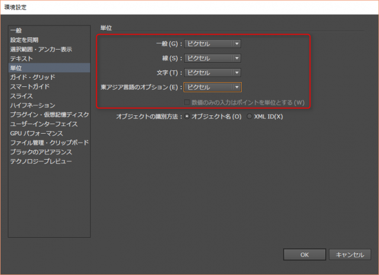Open テキスト preferences section
The height and width of the screenshot is (275, 379).
coord(21,59)
